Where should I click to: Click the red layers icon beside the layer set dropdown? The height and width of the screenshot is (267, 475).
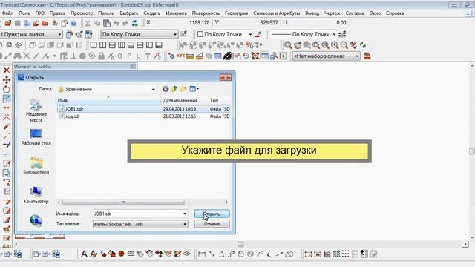click(x=367, y=56)
